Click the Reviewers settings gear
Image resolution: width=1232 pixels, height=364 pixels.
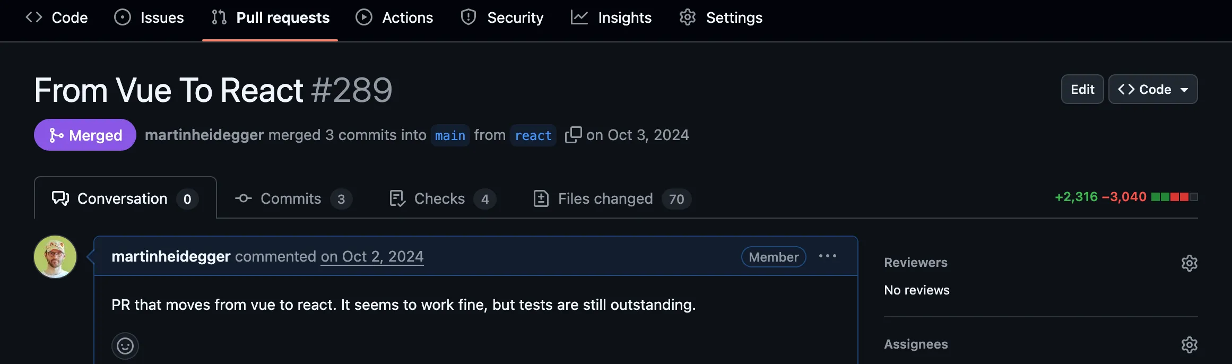(x=1190, y=263)
